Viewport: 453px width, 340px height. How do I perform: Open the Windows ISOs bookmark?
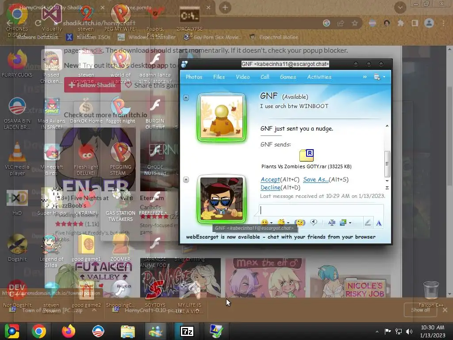[x=88, y=37]
